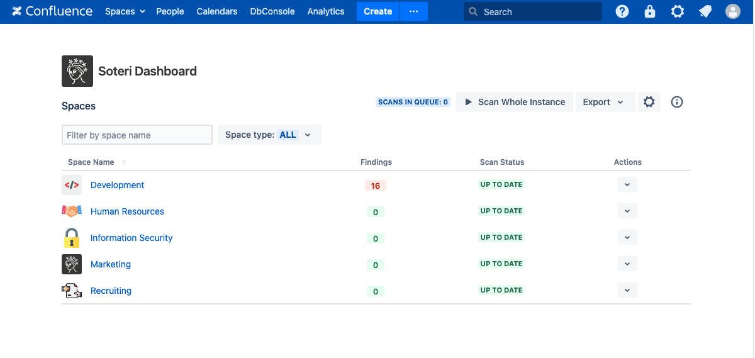The height and width of the screenshot is (358, 755).
Task: Open Confluence administration gear in top bar
Action: (x=678, y=11)
